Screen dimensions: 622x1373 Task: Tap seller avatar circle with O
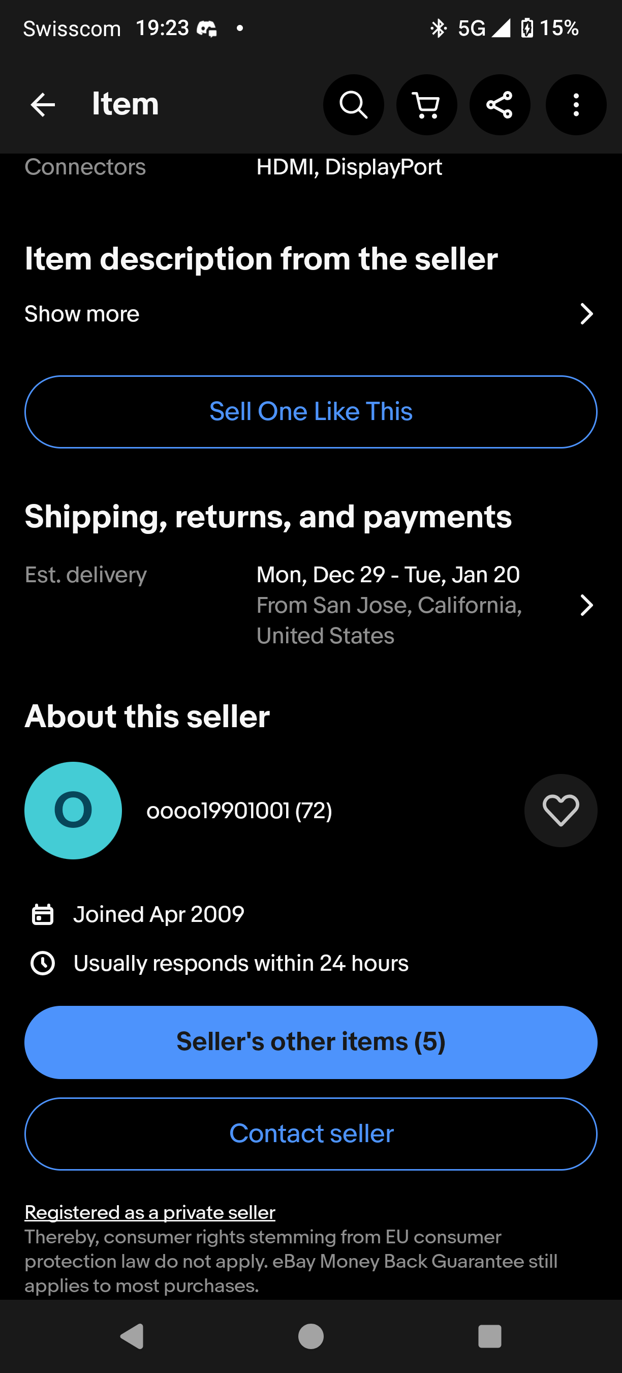(x=73, y=810)
